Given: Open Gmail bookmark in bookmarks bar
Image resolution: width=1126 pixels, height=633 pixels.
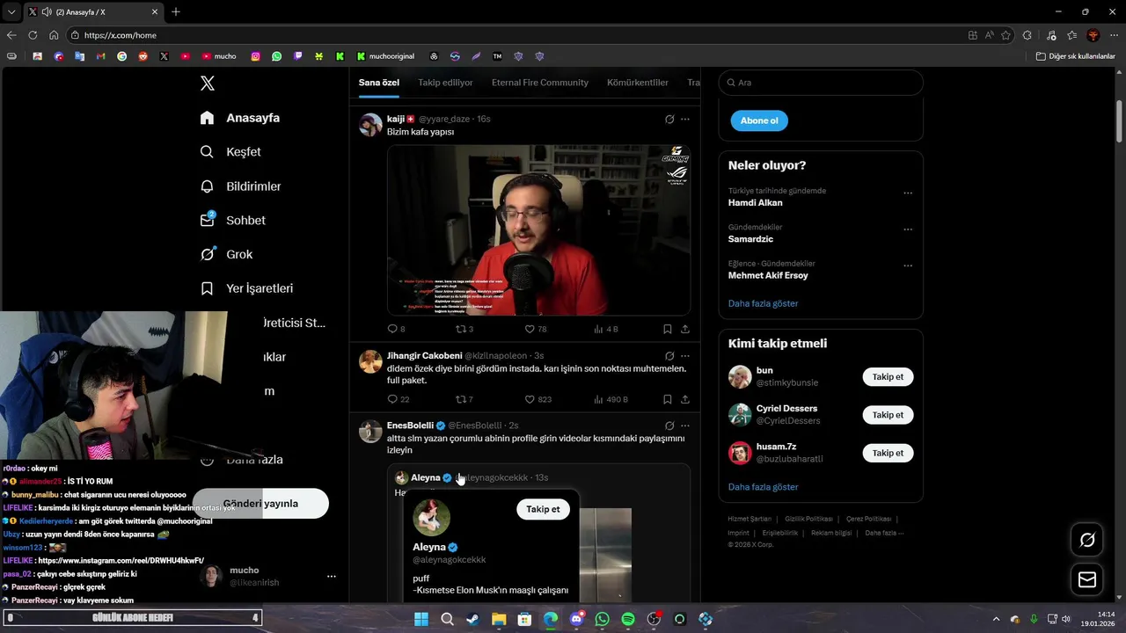Looking at the screenshot, I should tap(100, 56).
